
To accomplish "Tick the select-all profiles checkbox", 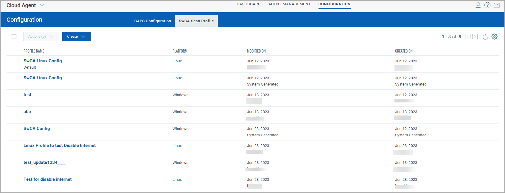I will click(14, 37).
